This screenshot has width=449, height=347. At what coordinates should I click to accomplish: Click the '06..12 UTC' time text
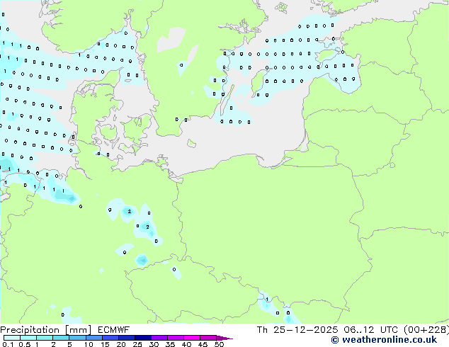coord(371,330)
